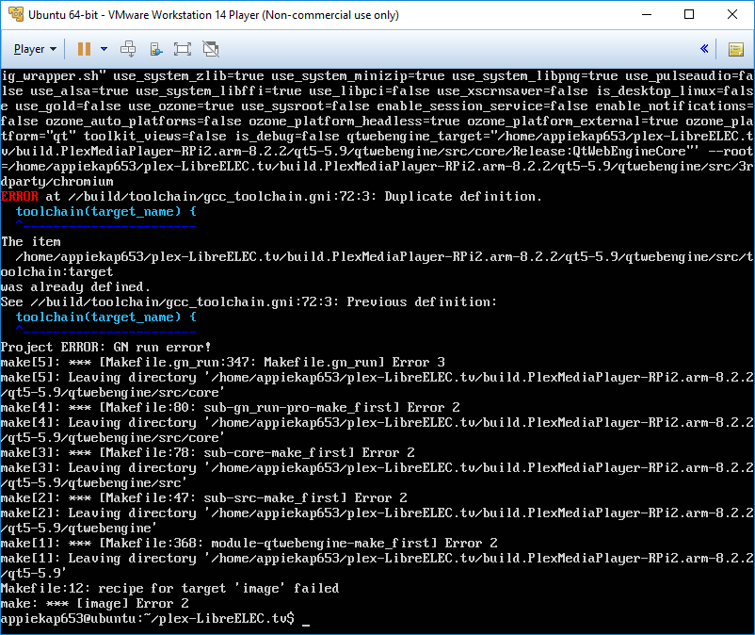Click first blue toolchain(target_name) line
This screenshot has height=635, width=755.
coord(106,211)
